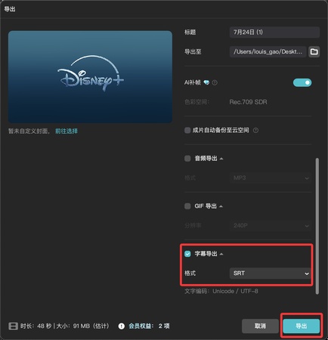Open the SRT subtitle format dropdown

tap(270, 273)
